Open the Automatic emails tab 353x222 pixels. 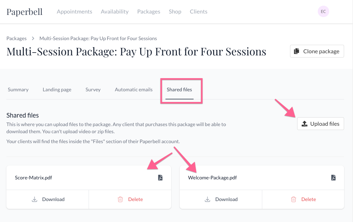[x=134, y=90]
